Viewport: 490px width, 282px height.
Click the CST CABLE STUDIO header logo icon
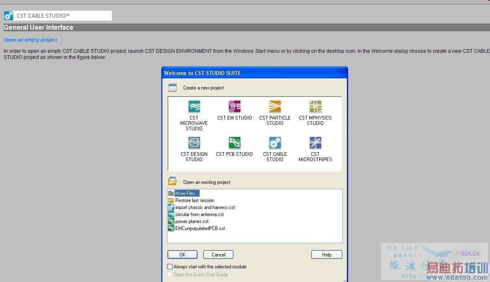(9, 16)
